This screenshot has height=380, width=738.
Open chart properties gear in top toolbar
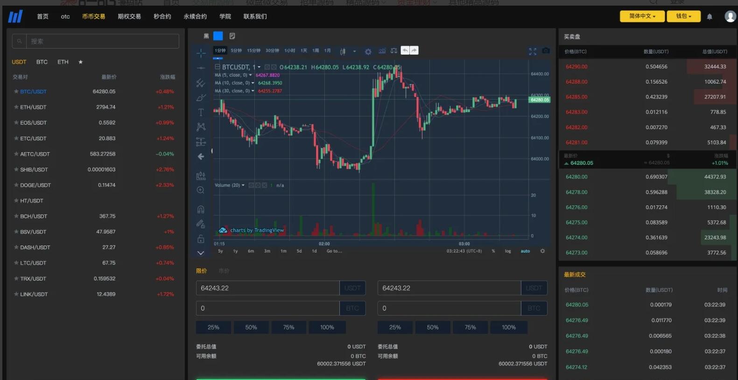(368, 51)
